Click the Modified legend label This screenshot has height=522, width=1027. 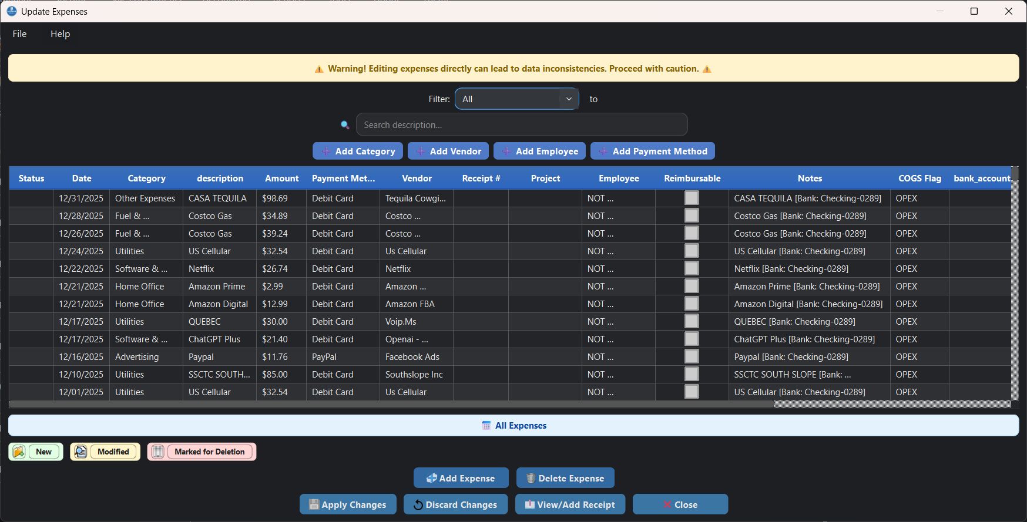(113, 452)
